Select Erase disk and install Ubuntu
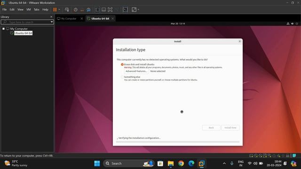The width and height of the screenshot is (301, 169). (122, 65)
